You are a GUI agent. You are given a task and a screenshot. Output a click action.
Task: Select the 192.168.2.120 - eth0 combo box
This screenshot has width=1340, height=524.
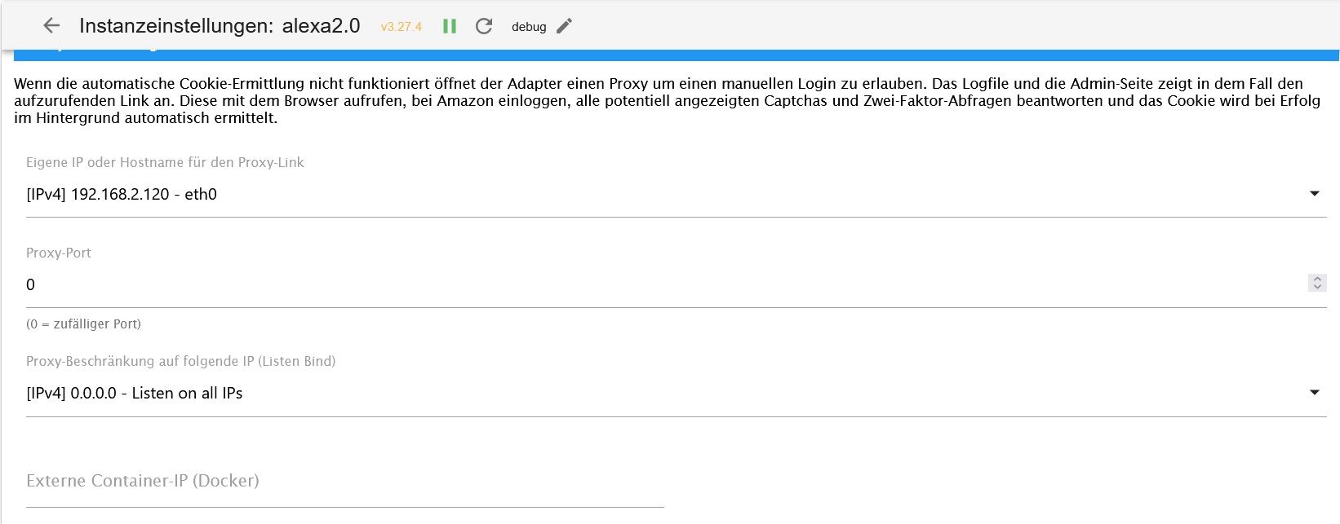[x=676, y=195]
